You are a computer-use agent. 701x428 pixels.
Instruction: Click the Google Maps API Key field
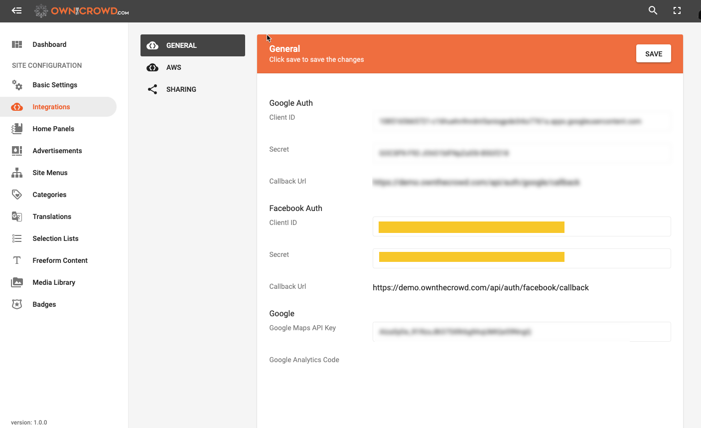(521, 332)
